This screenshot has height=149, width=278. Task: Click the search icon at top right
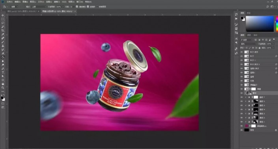coord(267,7)
